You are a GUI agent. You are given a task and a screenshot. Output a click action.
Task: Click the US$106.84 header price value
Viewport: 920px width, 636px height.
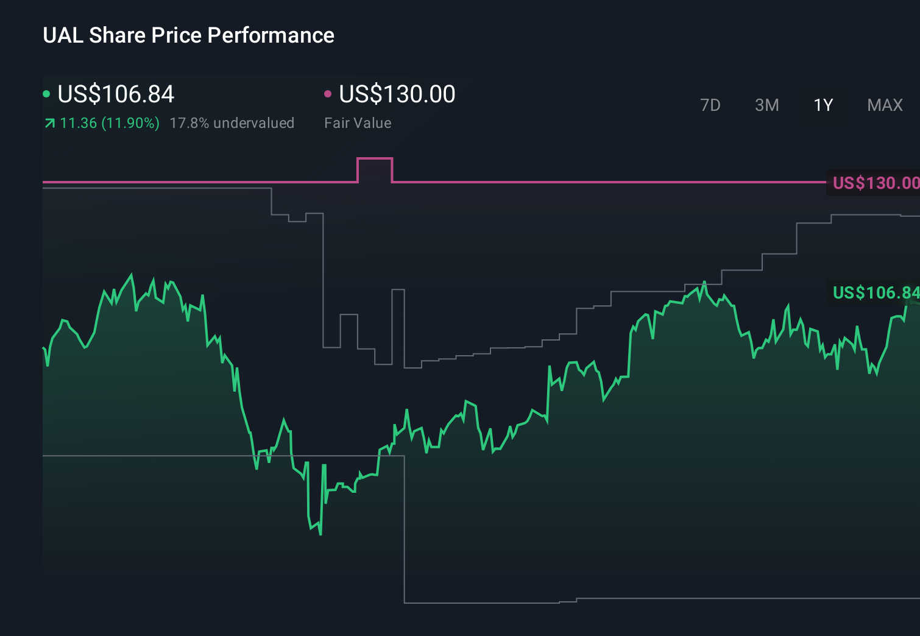pyautogui.click(x=116, y=94)
